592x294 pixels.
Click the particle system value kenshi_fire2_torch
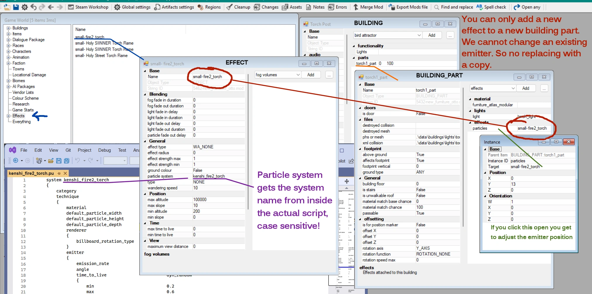click(x=218, y=176)
